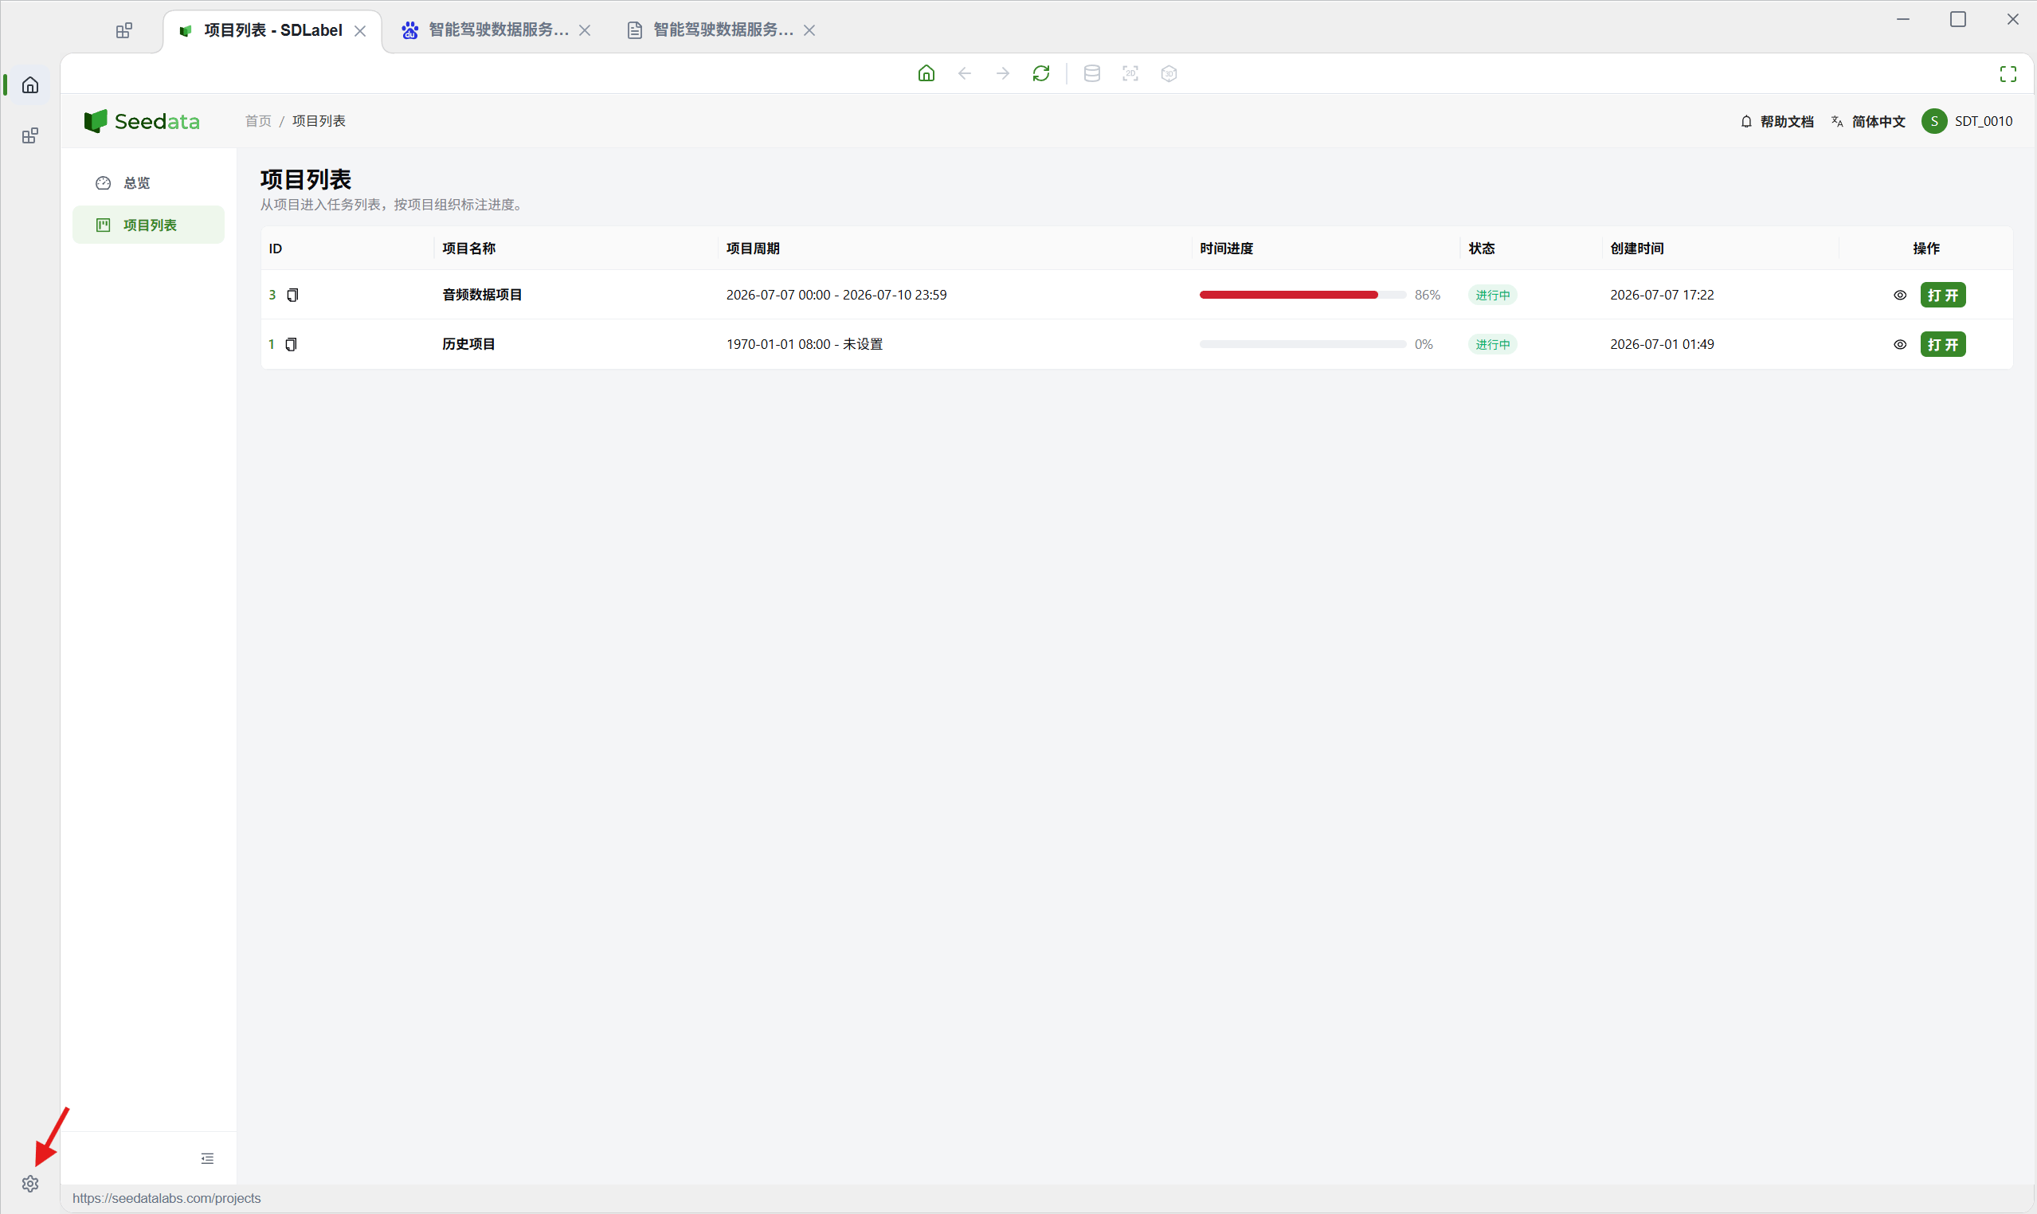Click period 2026-07-07 00:00 - 2026-07-10 23:59
This screenshot has width=2037, height=1214.
836,296
